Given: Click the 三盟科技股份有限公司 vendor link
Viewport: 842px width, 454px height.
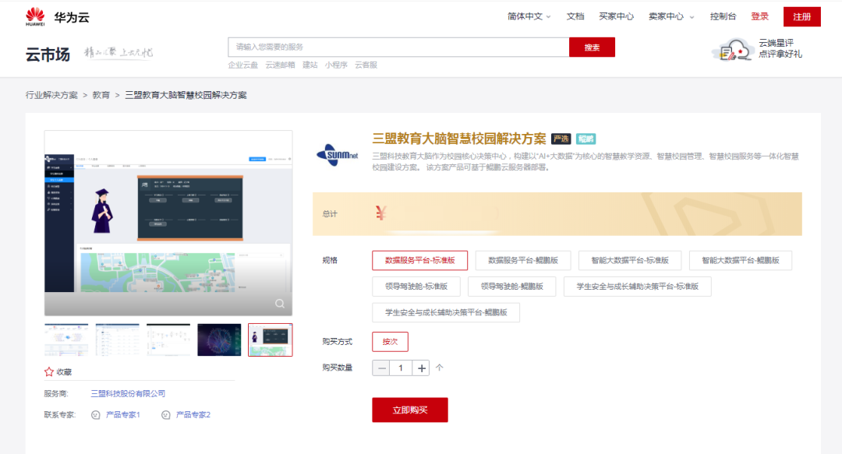Looking at the screenshot, I should 128,394.
